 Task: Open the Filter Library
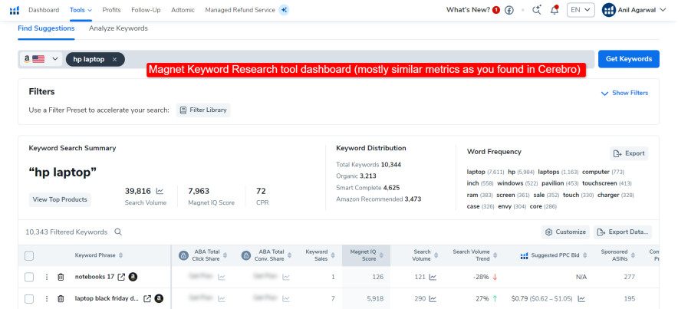pyautogui.click(x=203, y=110)
